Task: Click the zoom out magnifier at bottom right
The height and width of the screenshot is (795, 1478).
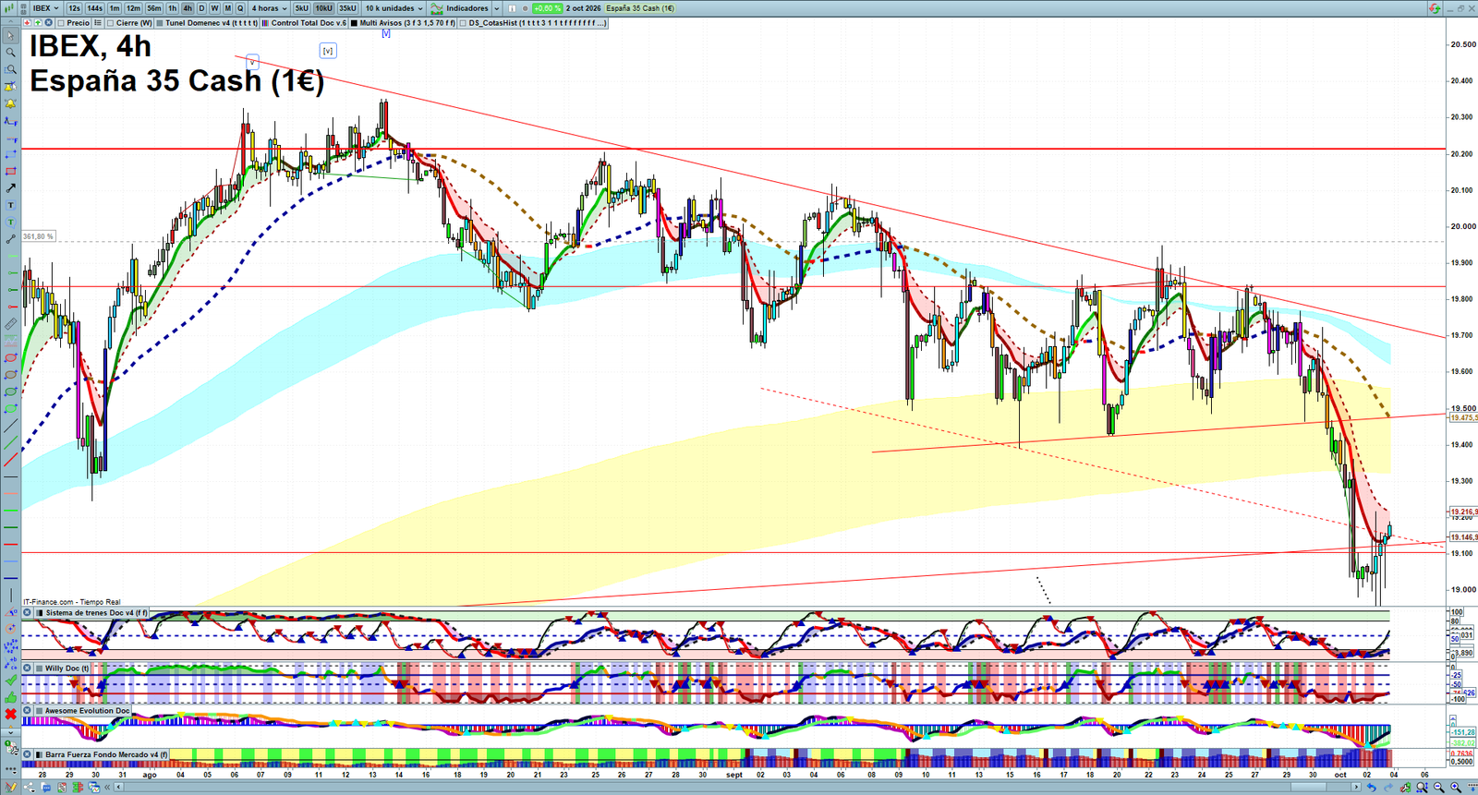Action: [x=1439, y=788]
